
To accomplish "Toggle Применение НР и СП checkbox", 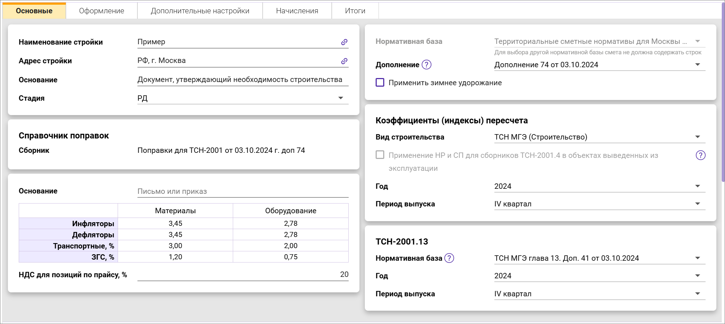I will (x=380, y=155).
